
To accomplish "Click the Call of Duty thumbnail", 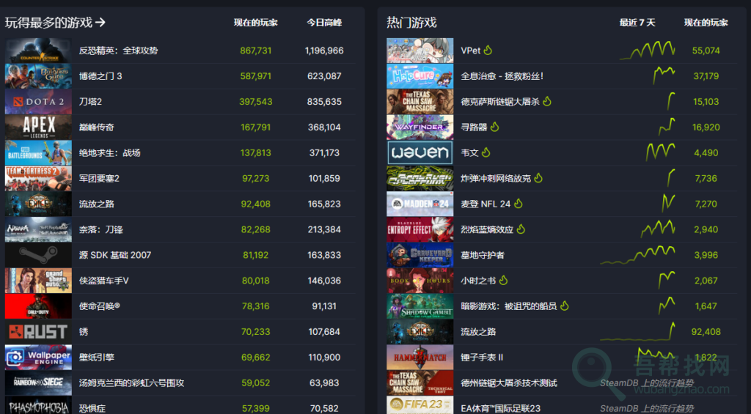I will [38, 306].
